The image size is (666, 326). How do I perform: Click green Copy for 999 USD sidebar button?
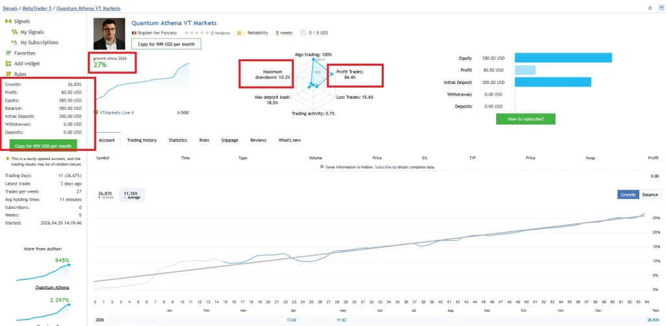(x=44, y=146)
